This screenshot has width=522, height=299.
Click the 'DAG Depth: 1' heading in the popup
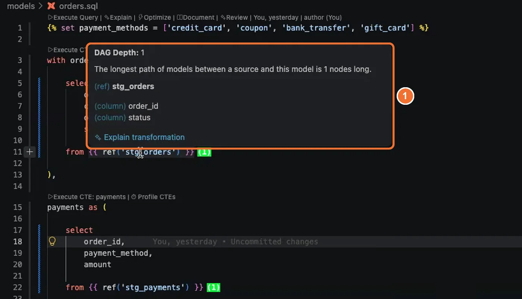[x=119, y=53]
